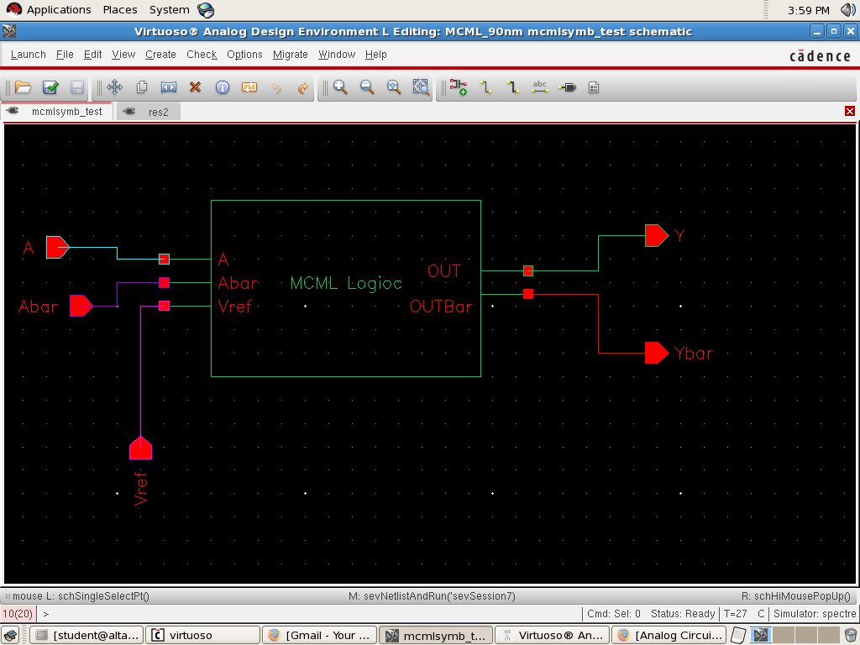Click the Undo arrow icon
This screenshot has width=860, height=645.
(x=275, y=87)
